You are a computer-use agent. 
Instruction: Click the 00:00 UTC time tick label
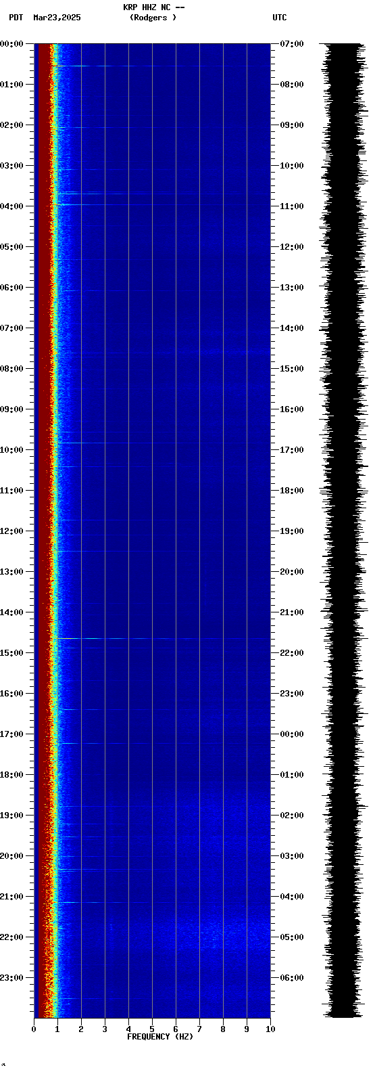292,734
